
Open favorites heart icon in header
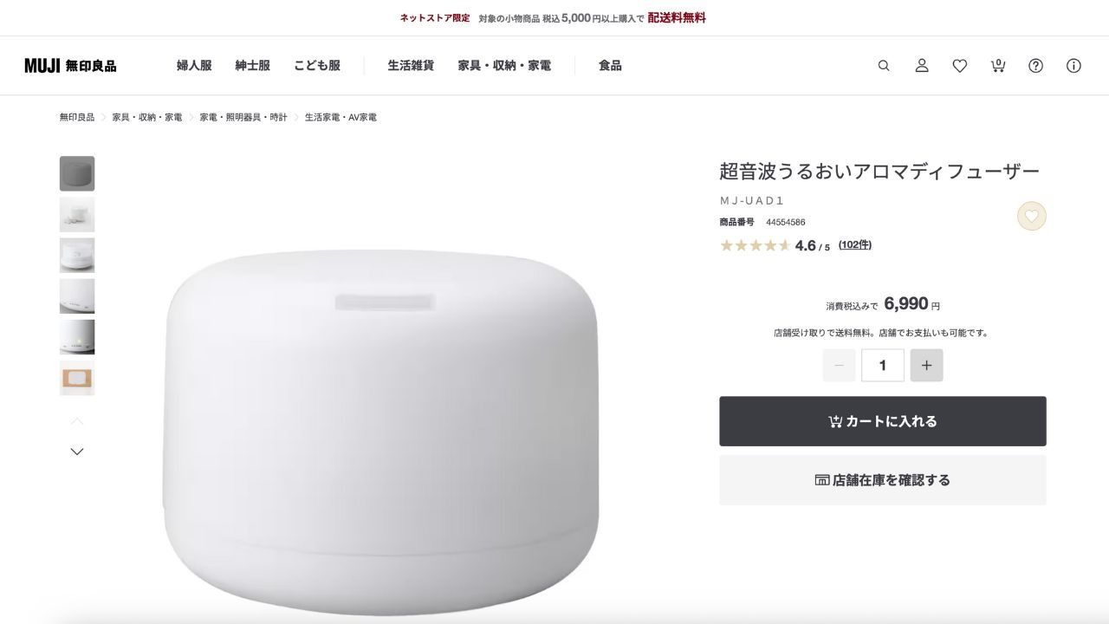coord(960,66)
